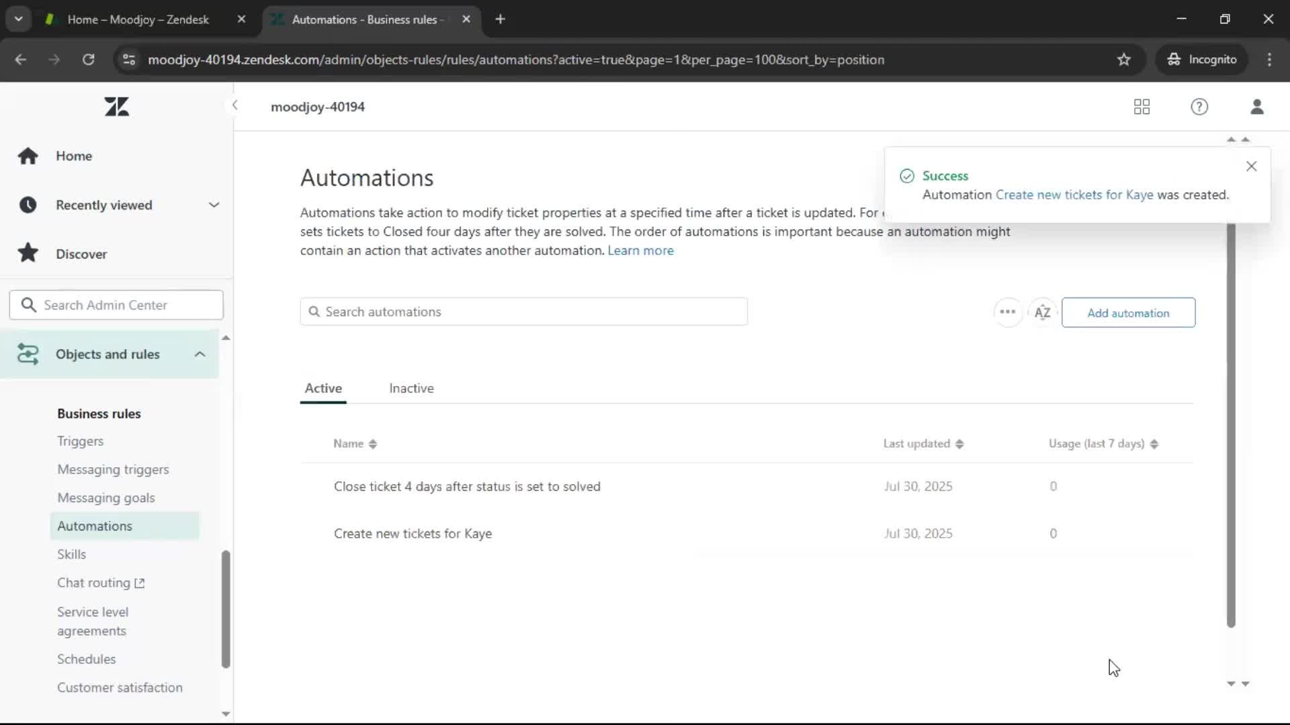
Task: Sort by the Last updated column
Action: (x=923, y=444)
